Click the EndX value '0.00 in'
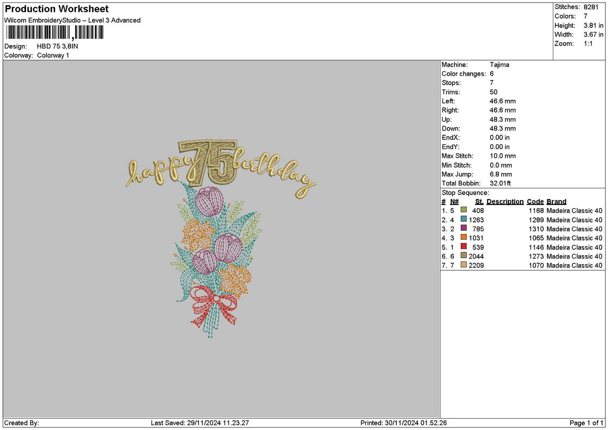Viewport: 608px width, 430px height. [x=499, y=138]
